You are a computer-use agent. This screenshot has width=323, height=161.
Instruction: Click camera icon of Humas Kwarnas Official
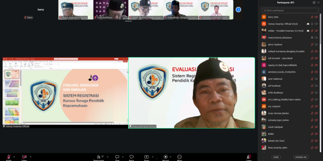coord(316,24)
